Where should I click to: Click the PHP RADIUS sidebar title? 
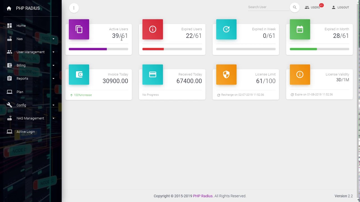[x=28, y=8]
